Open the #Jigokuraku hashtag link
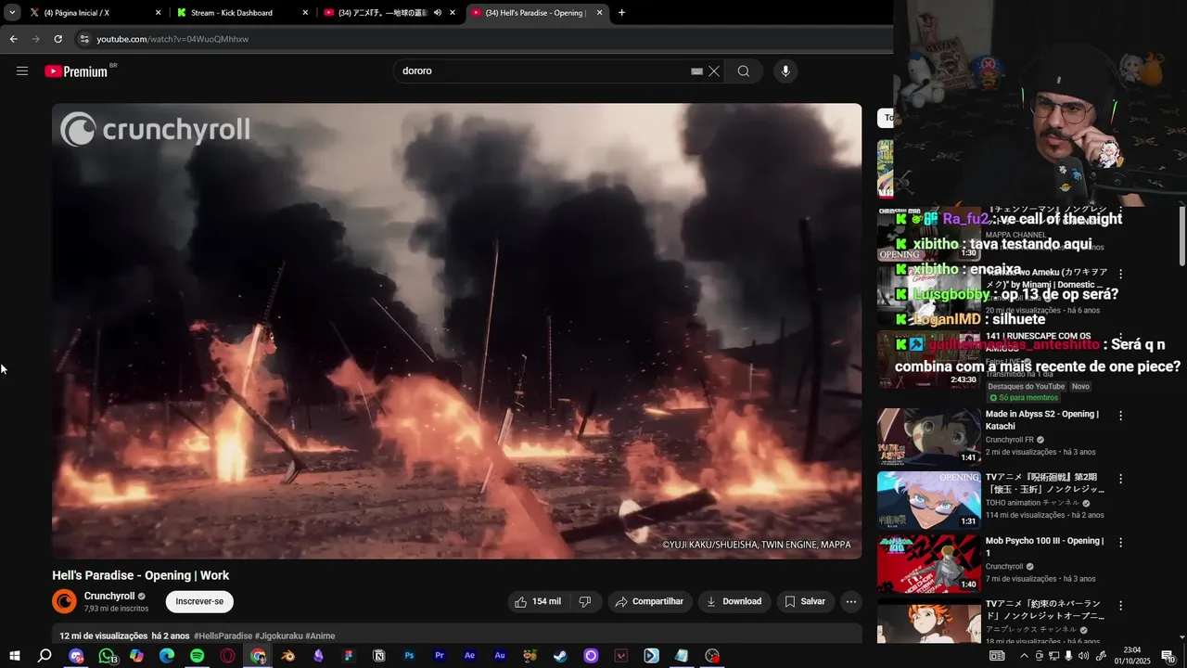 (278, 636)
